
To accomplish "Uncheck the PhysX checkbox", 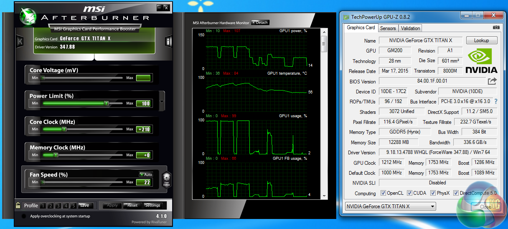I will click(433, 193).
